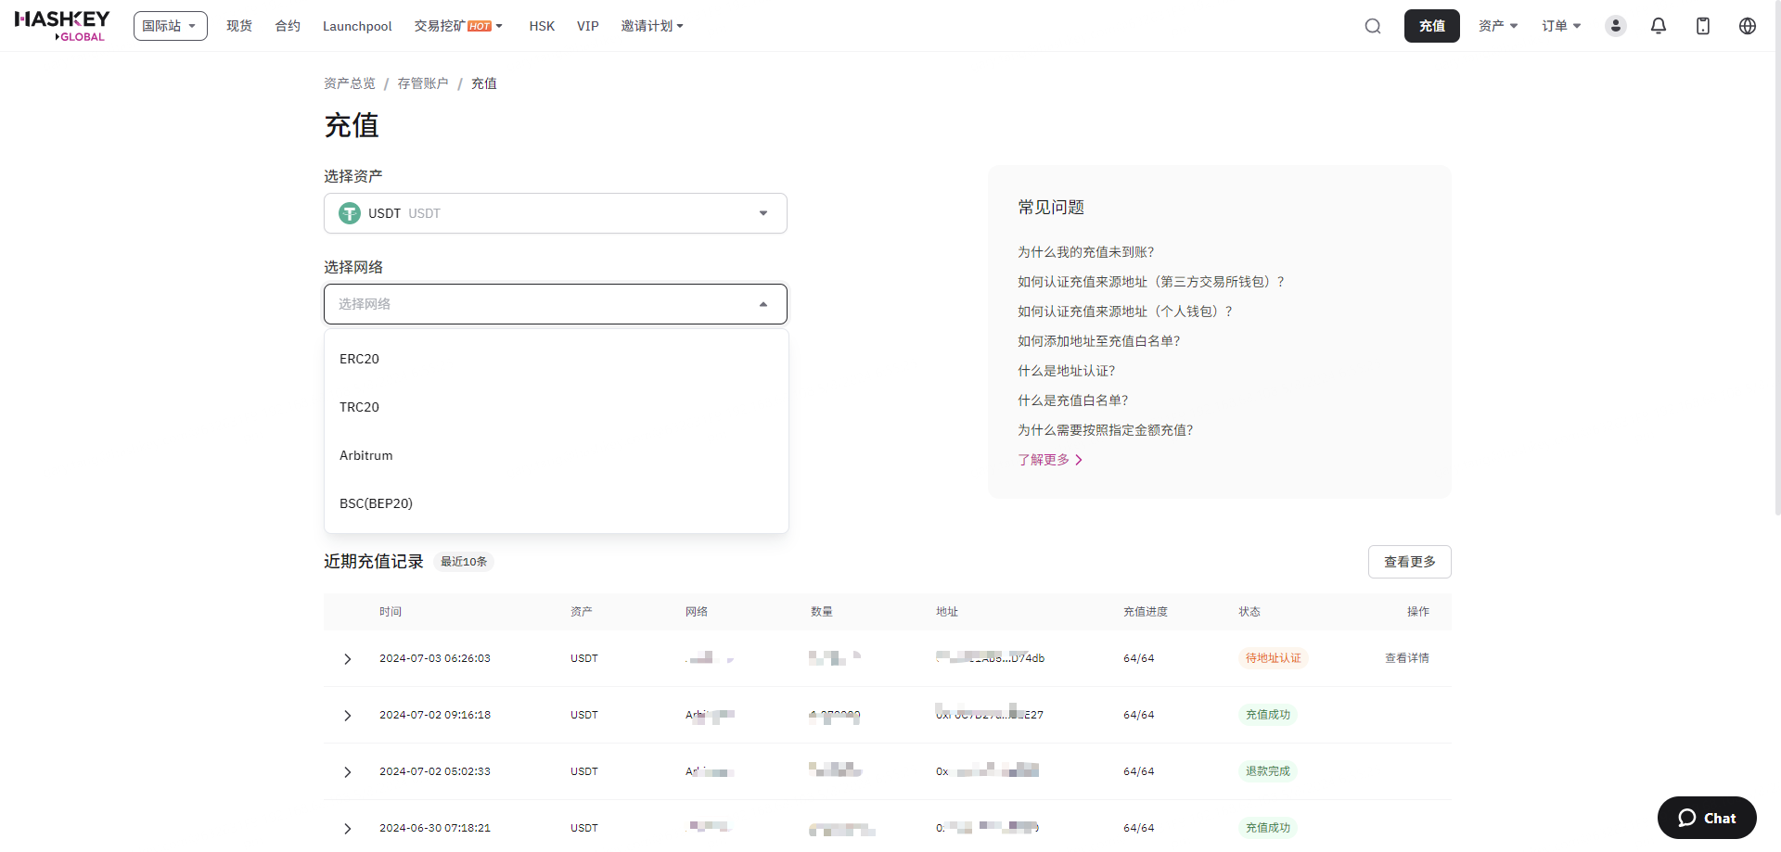The height and width of the screenshot is (852, 1781).
Task: Open FAQ 什么是地址认证?
Action: click(1067, 371)
